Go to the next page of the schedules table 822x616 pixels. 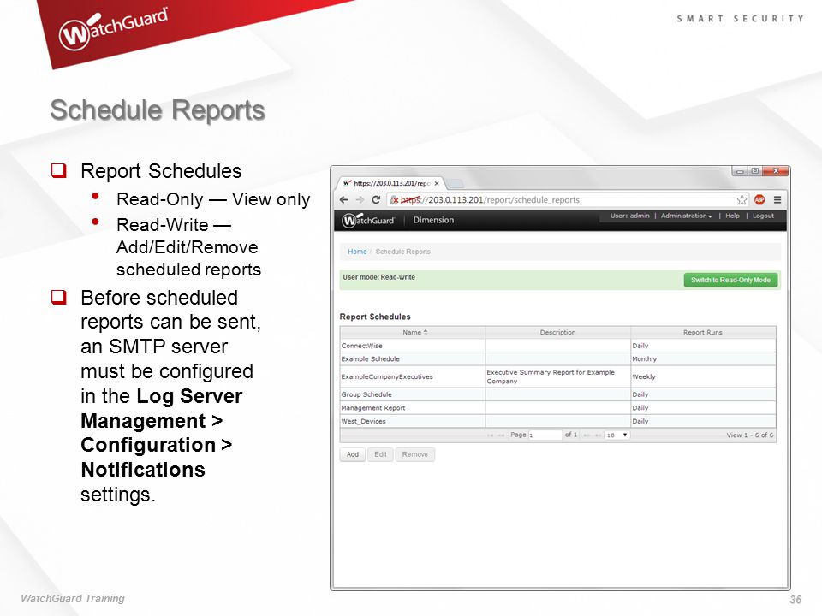[587, 435]
